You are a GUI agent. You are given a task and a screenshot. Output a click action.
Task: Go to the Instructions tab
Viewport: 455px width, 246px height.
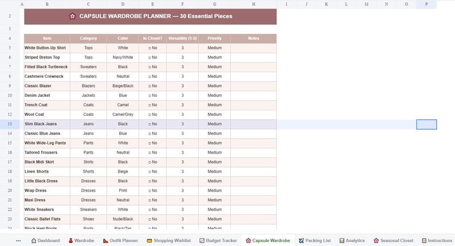pos(437,240)
